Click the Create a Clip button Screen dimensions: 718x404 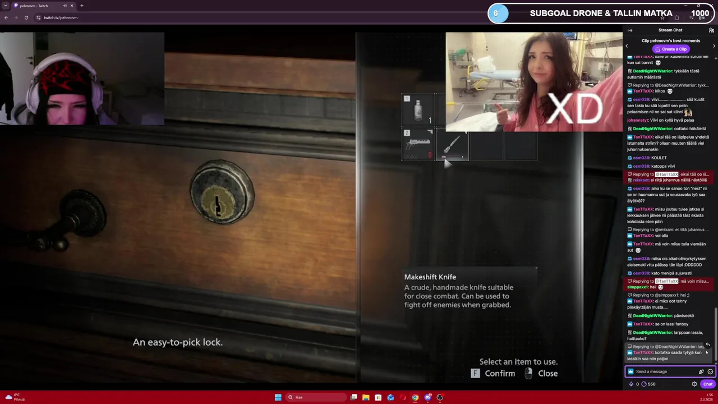[670, 49]
